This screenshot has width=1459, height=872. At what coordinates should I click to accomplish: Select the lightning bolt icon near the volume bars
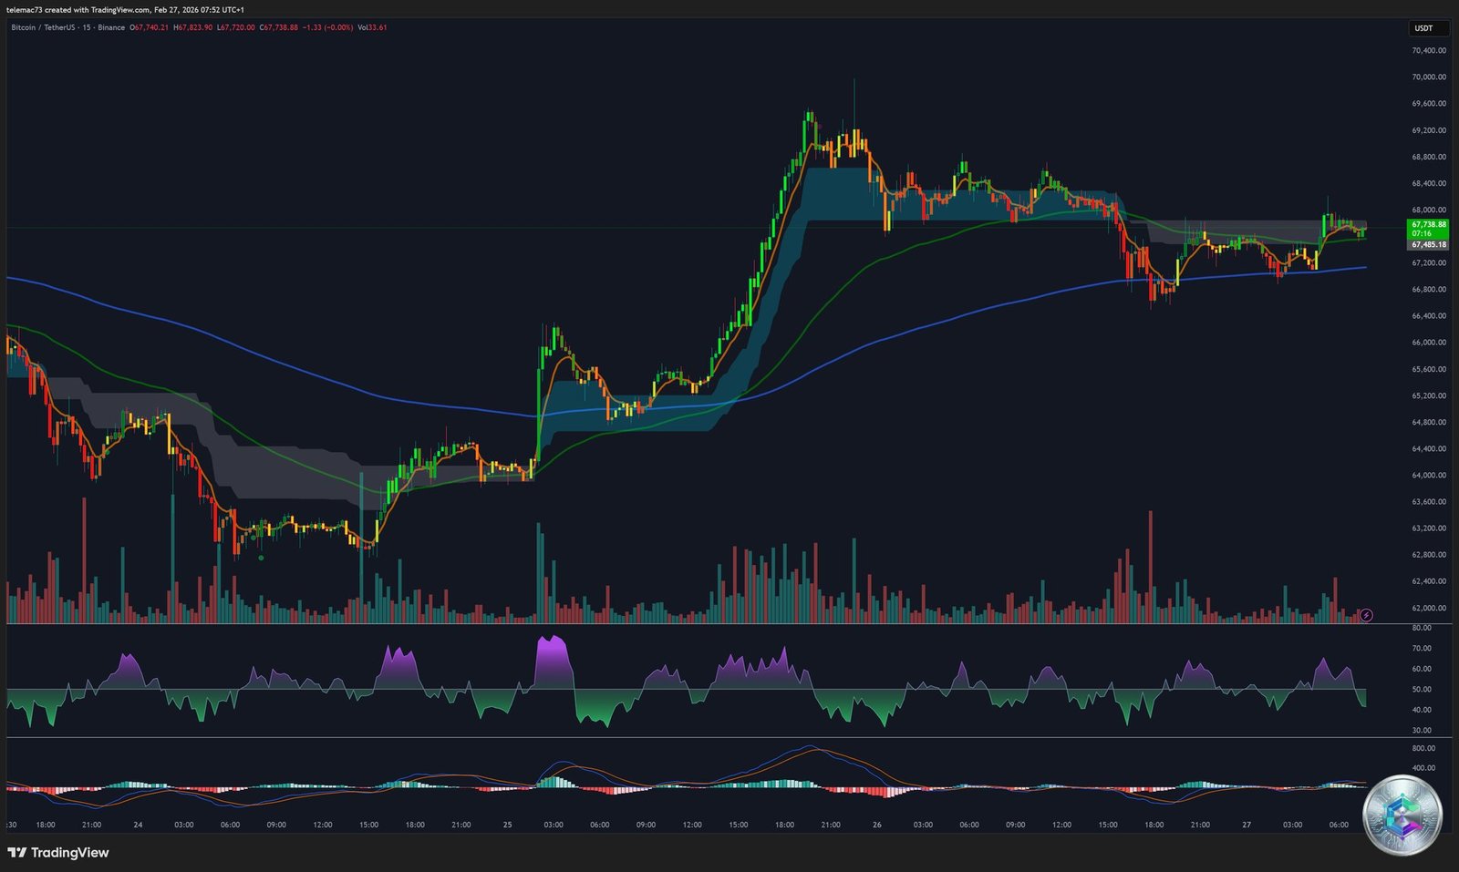pos(1365,615)
